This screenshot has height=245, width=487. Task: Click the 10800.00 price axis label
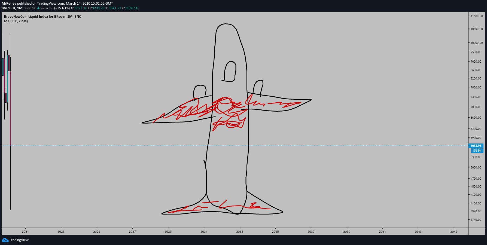[477, 29]
